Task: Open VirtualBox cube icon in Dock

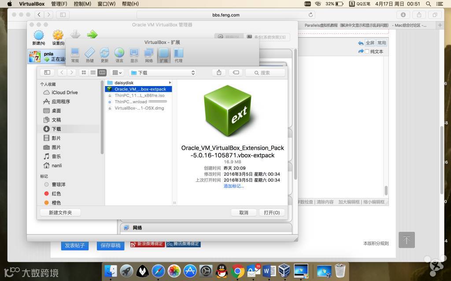Action: 285,270
